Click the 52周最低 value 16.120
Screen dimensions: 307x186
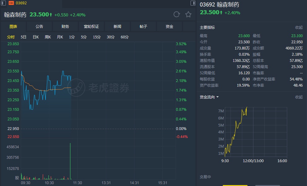[x=244, y=73]
